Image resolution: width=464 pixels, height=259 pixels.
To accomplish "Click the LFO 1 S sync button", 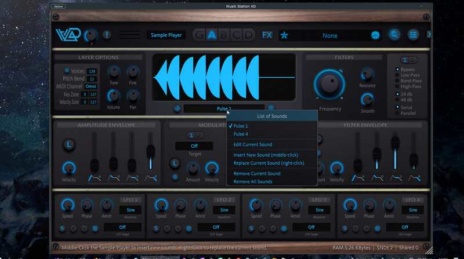I will [62, 228].
